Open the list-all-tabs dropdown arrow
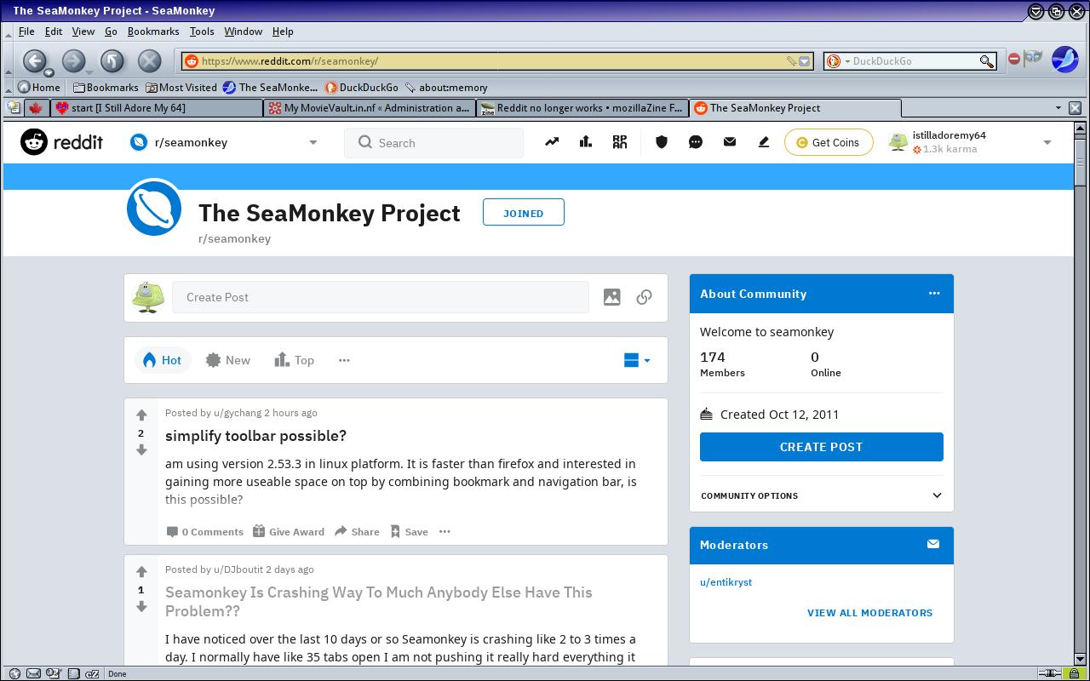The height and width of the screenshot is (681, 1090). (x=1058, y=108)
